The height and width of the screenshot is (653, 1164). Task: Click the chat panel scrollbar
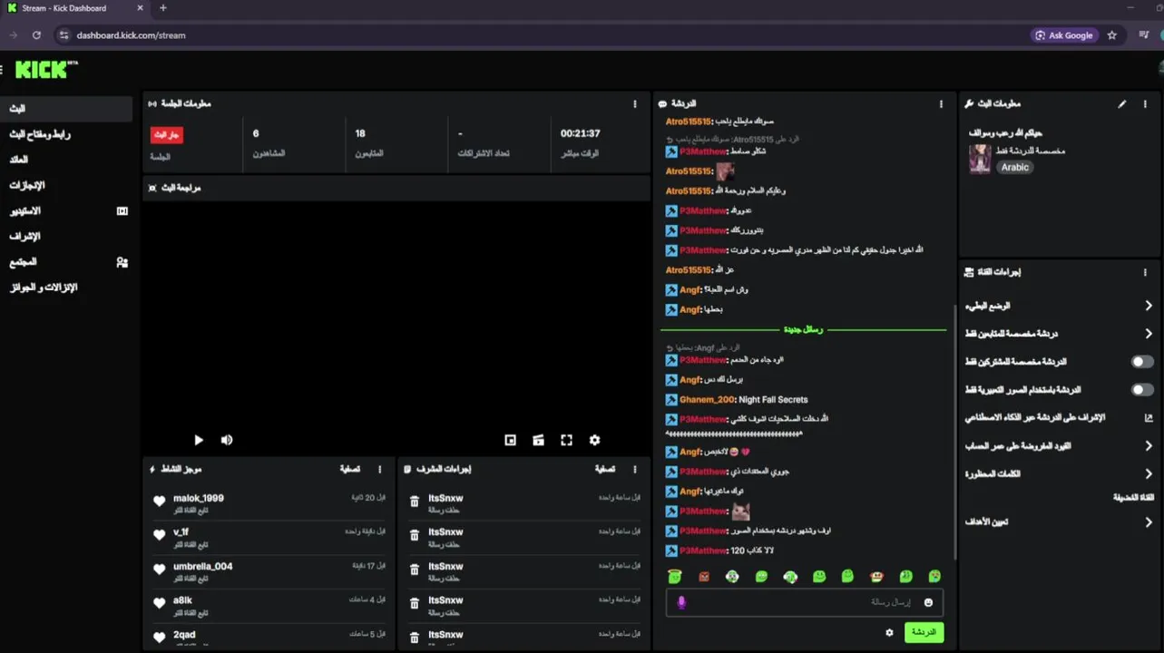pyautogui.click(x=954, y=431)
